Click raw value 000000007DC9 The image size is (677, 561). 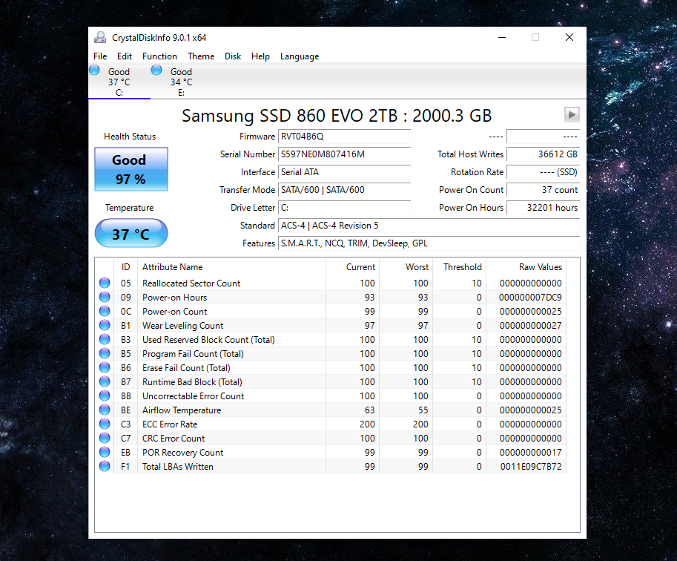coord(530,298)
